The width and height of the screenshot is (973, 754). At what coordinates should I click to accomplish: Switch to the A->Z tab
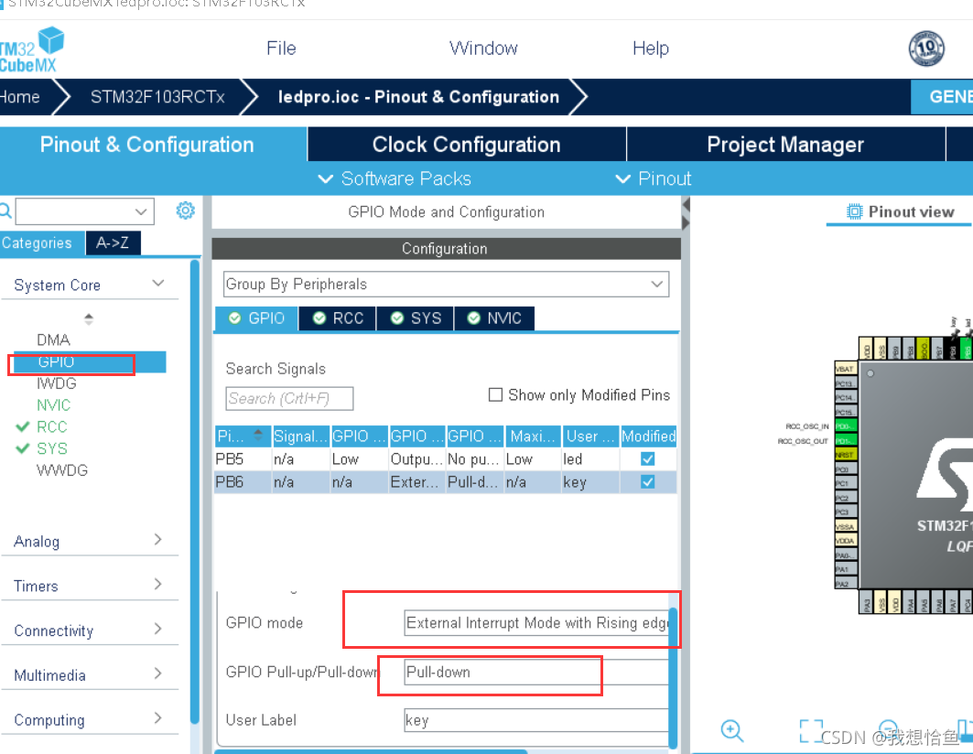click(113, 242)
